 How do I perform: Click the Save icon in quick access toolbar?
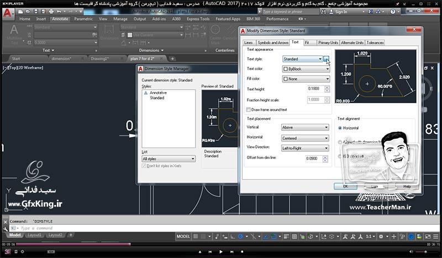(x=36, y=12)
